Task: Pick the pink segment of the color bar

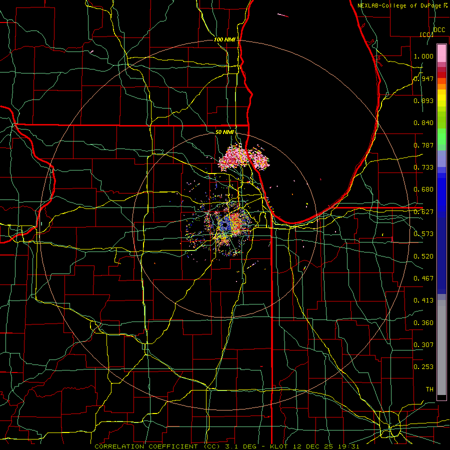Action: coord(441,53)
